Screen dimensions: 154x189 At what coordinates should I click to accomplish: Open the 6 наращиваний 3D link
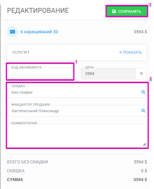point(39,32)
